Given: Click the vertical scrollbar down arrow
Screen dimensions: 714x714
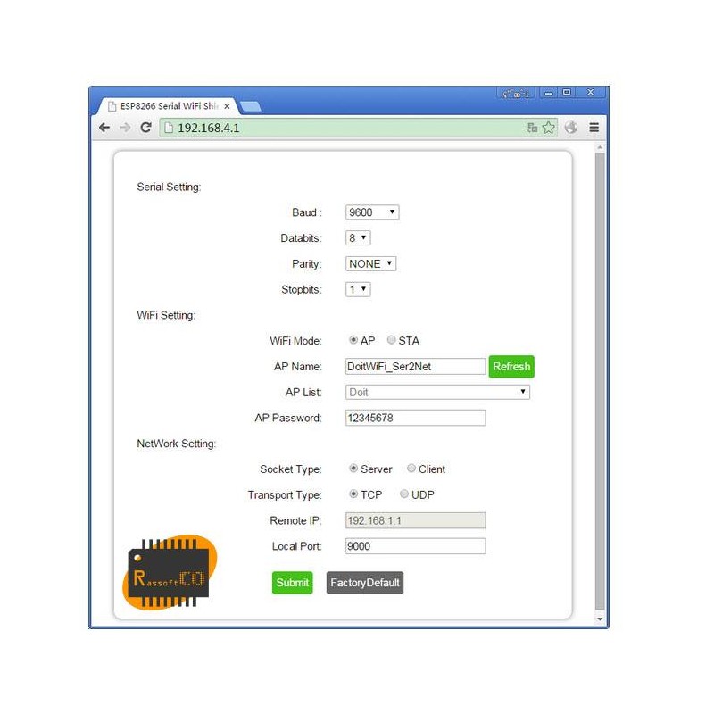Looking at the screenshot, I should pyautogui.click(x=600, y=619).
